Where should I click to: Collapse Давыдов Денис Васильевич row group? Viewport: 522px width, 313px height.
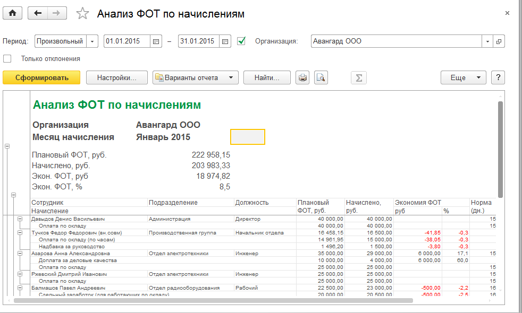click(x=20, y=219)
